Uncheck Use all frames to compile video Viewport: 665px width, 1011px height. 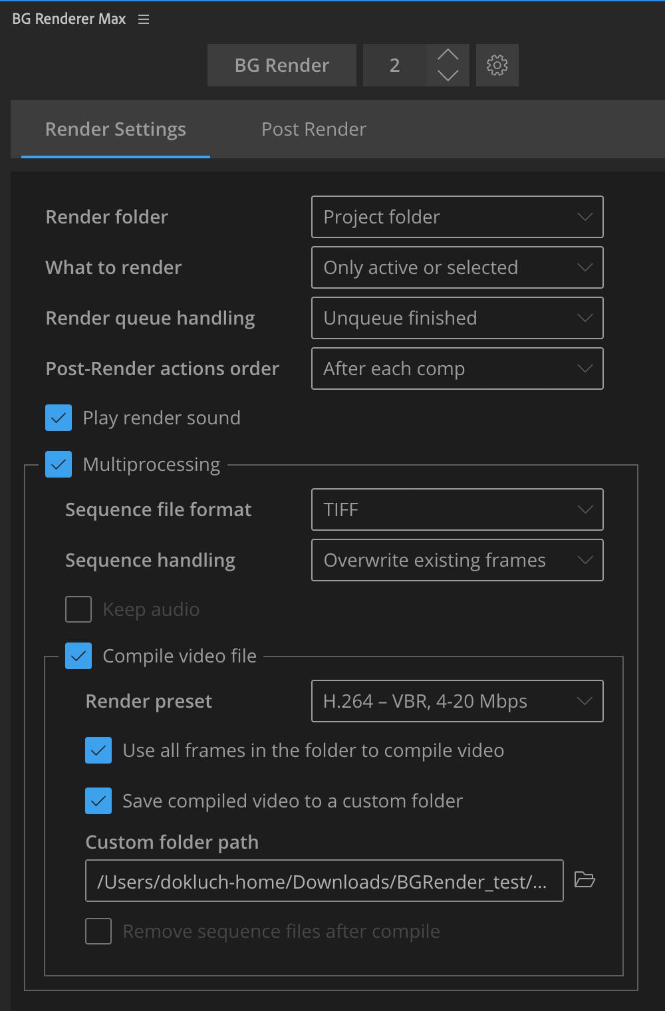coord(98,750)
